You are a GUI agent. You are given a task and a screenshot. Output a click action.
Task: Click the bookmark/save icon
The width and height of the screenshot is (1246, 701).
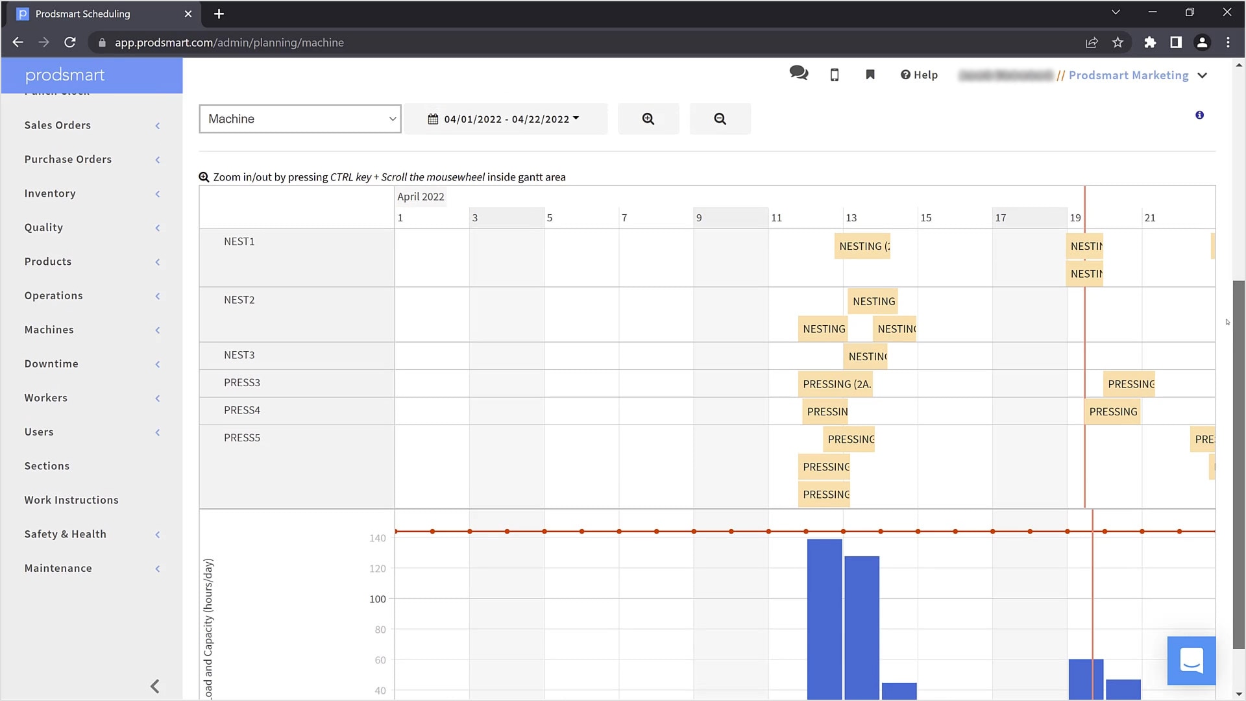pos(870,75)
